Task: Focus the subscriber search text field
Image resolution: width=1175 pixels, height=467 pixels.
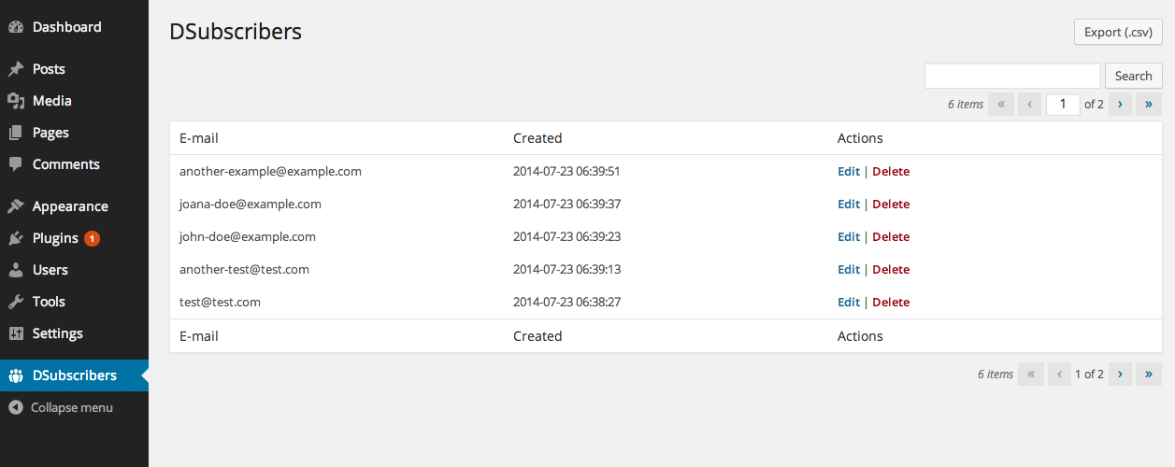Action: coord(1012,76)
